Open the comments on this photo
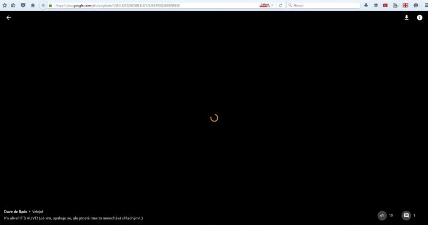Viewport: 428px width, 225px height. 406,216
